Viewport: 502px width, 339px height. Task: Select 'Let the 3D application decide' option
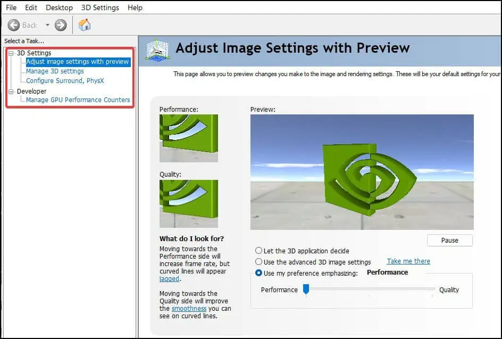(x=259, y=251)
